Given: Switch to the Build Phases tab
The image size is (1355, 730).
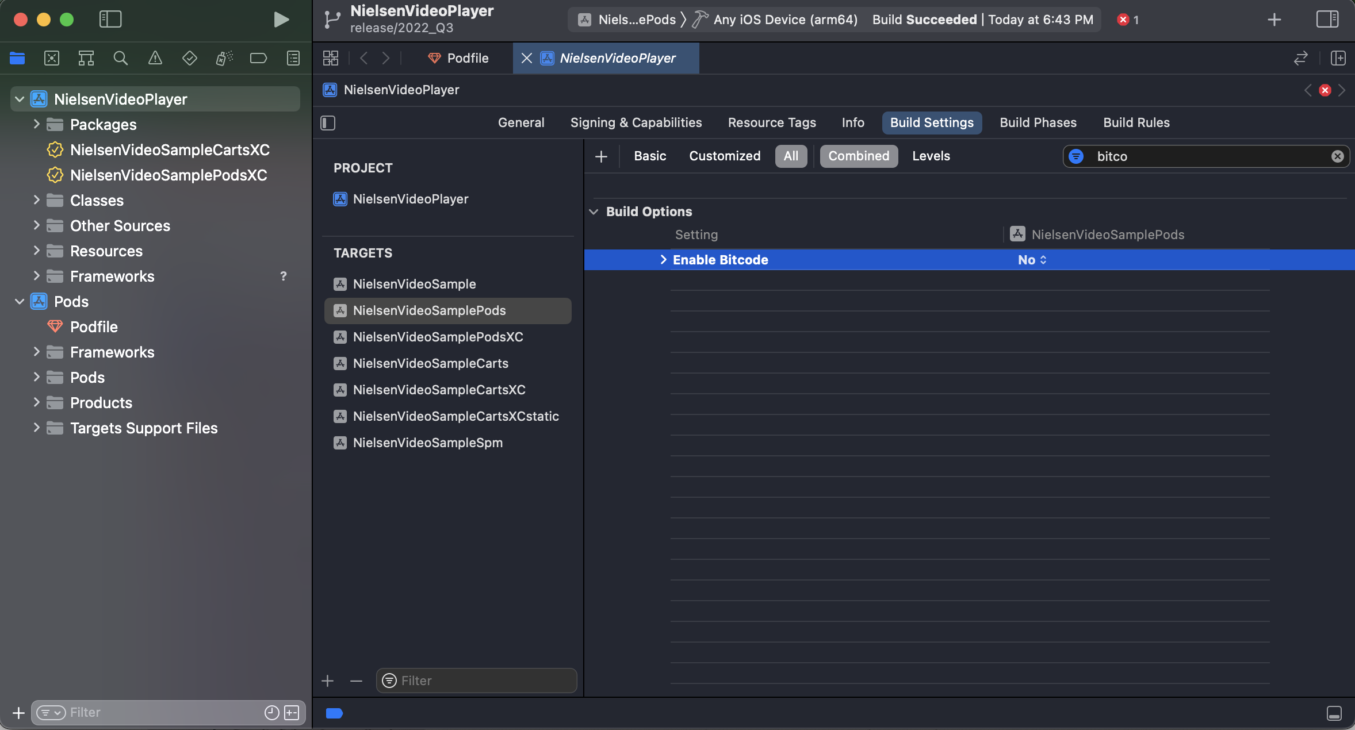Looking at the screenshot, I should tap(1038, 123).
